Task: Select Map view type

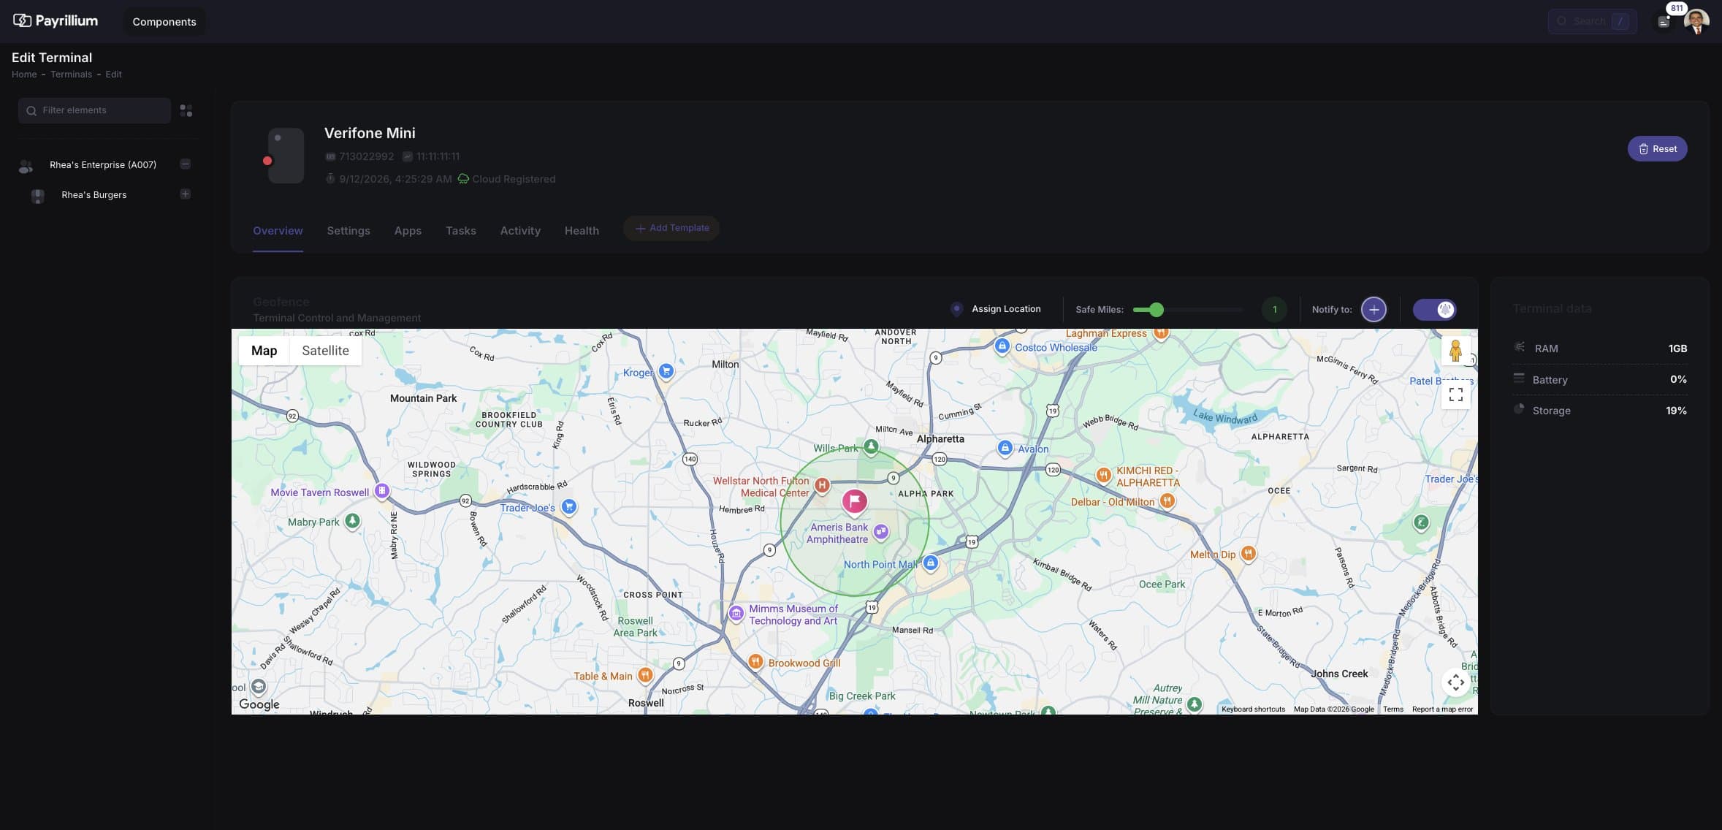Action: pyautogui.click(x=264, y=351)
